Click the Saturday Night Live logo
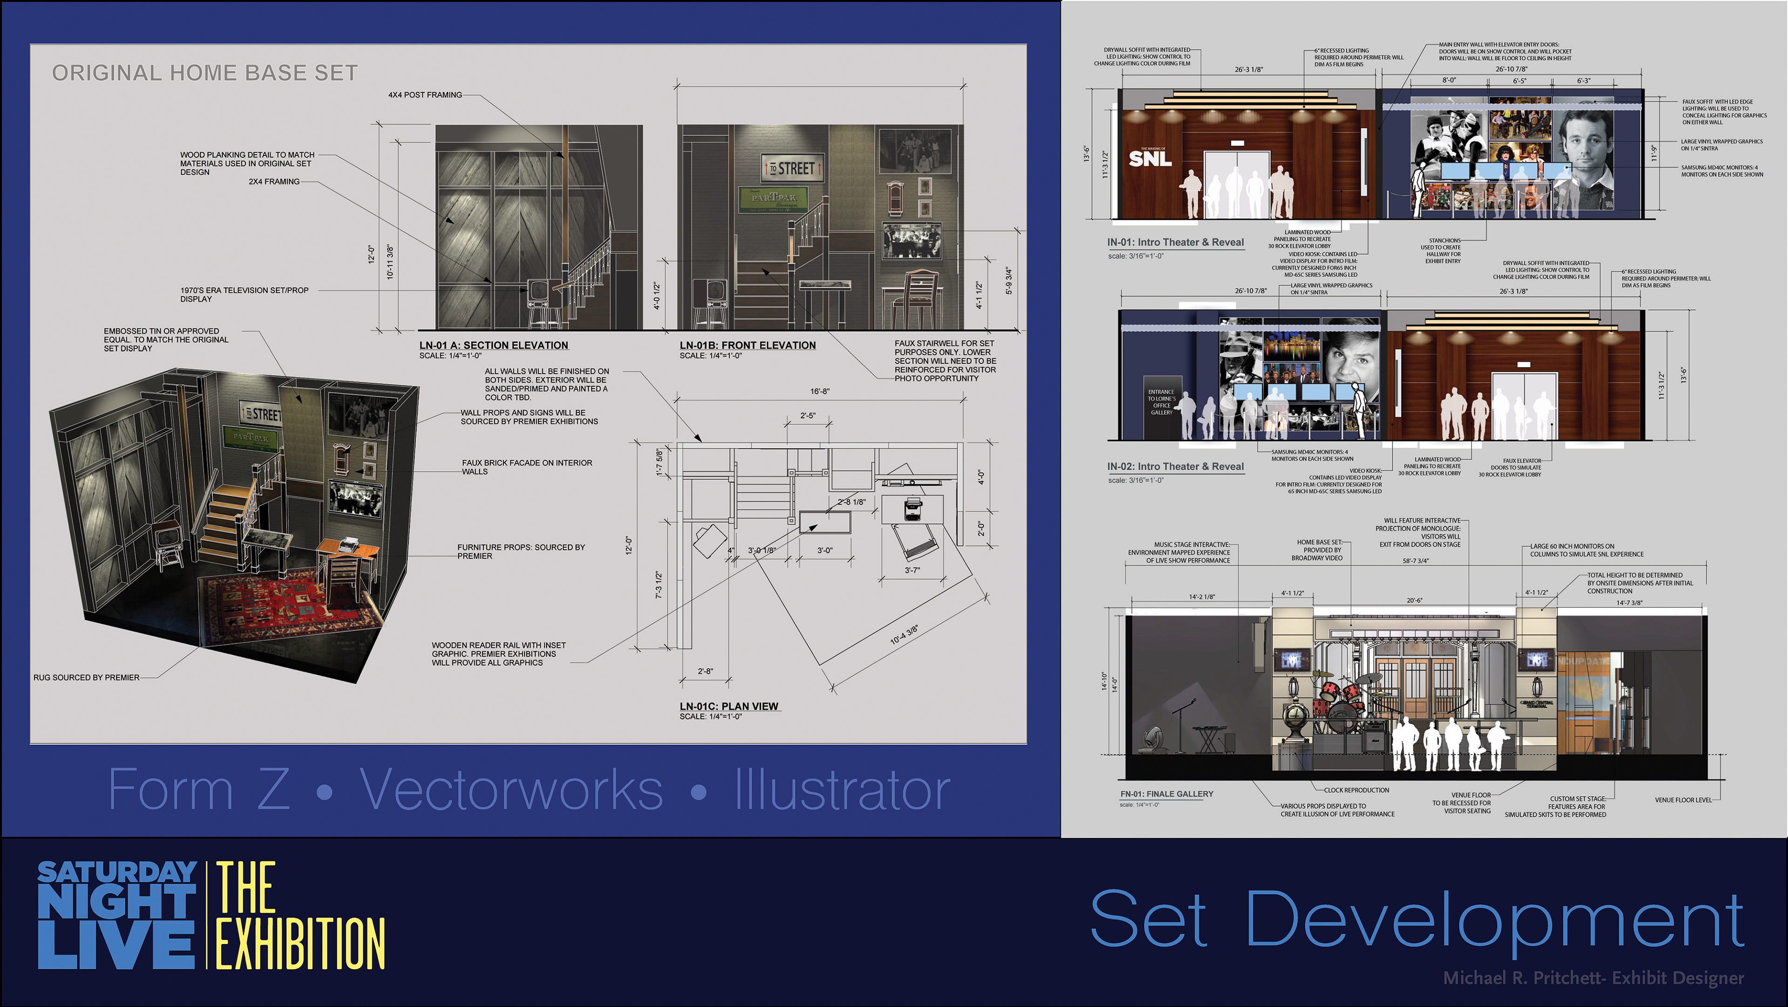1788x1007 pixels. 116,915
